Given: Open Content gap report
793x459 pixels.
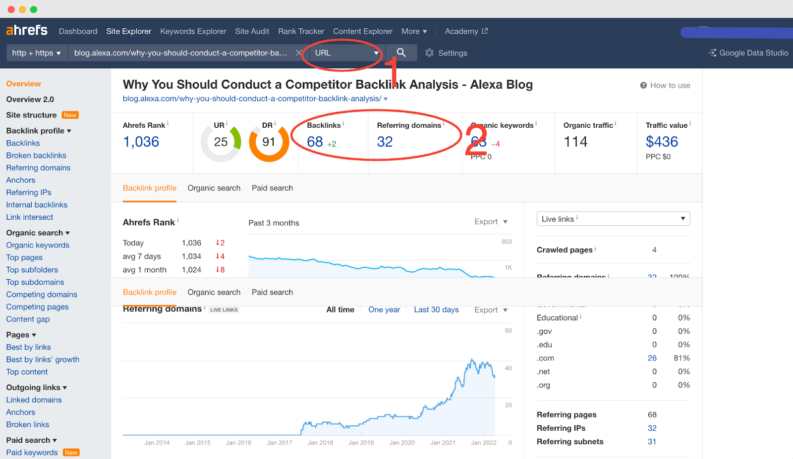Looking at the screenshot, I should point(28,319).
